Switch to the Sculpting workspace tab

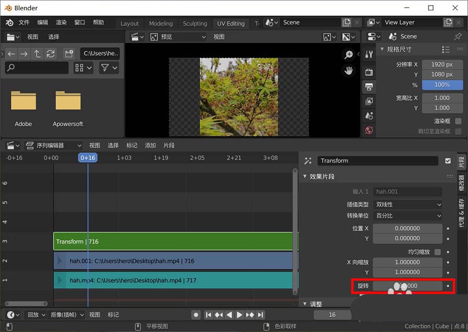pyautogui.click(x=195, y=23)
